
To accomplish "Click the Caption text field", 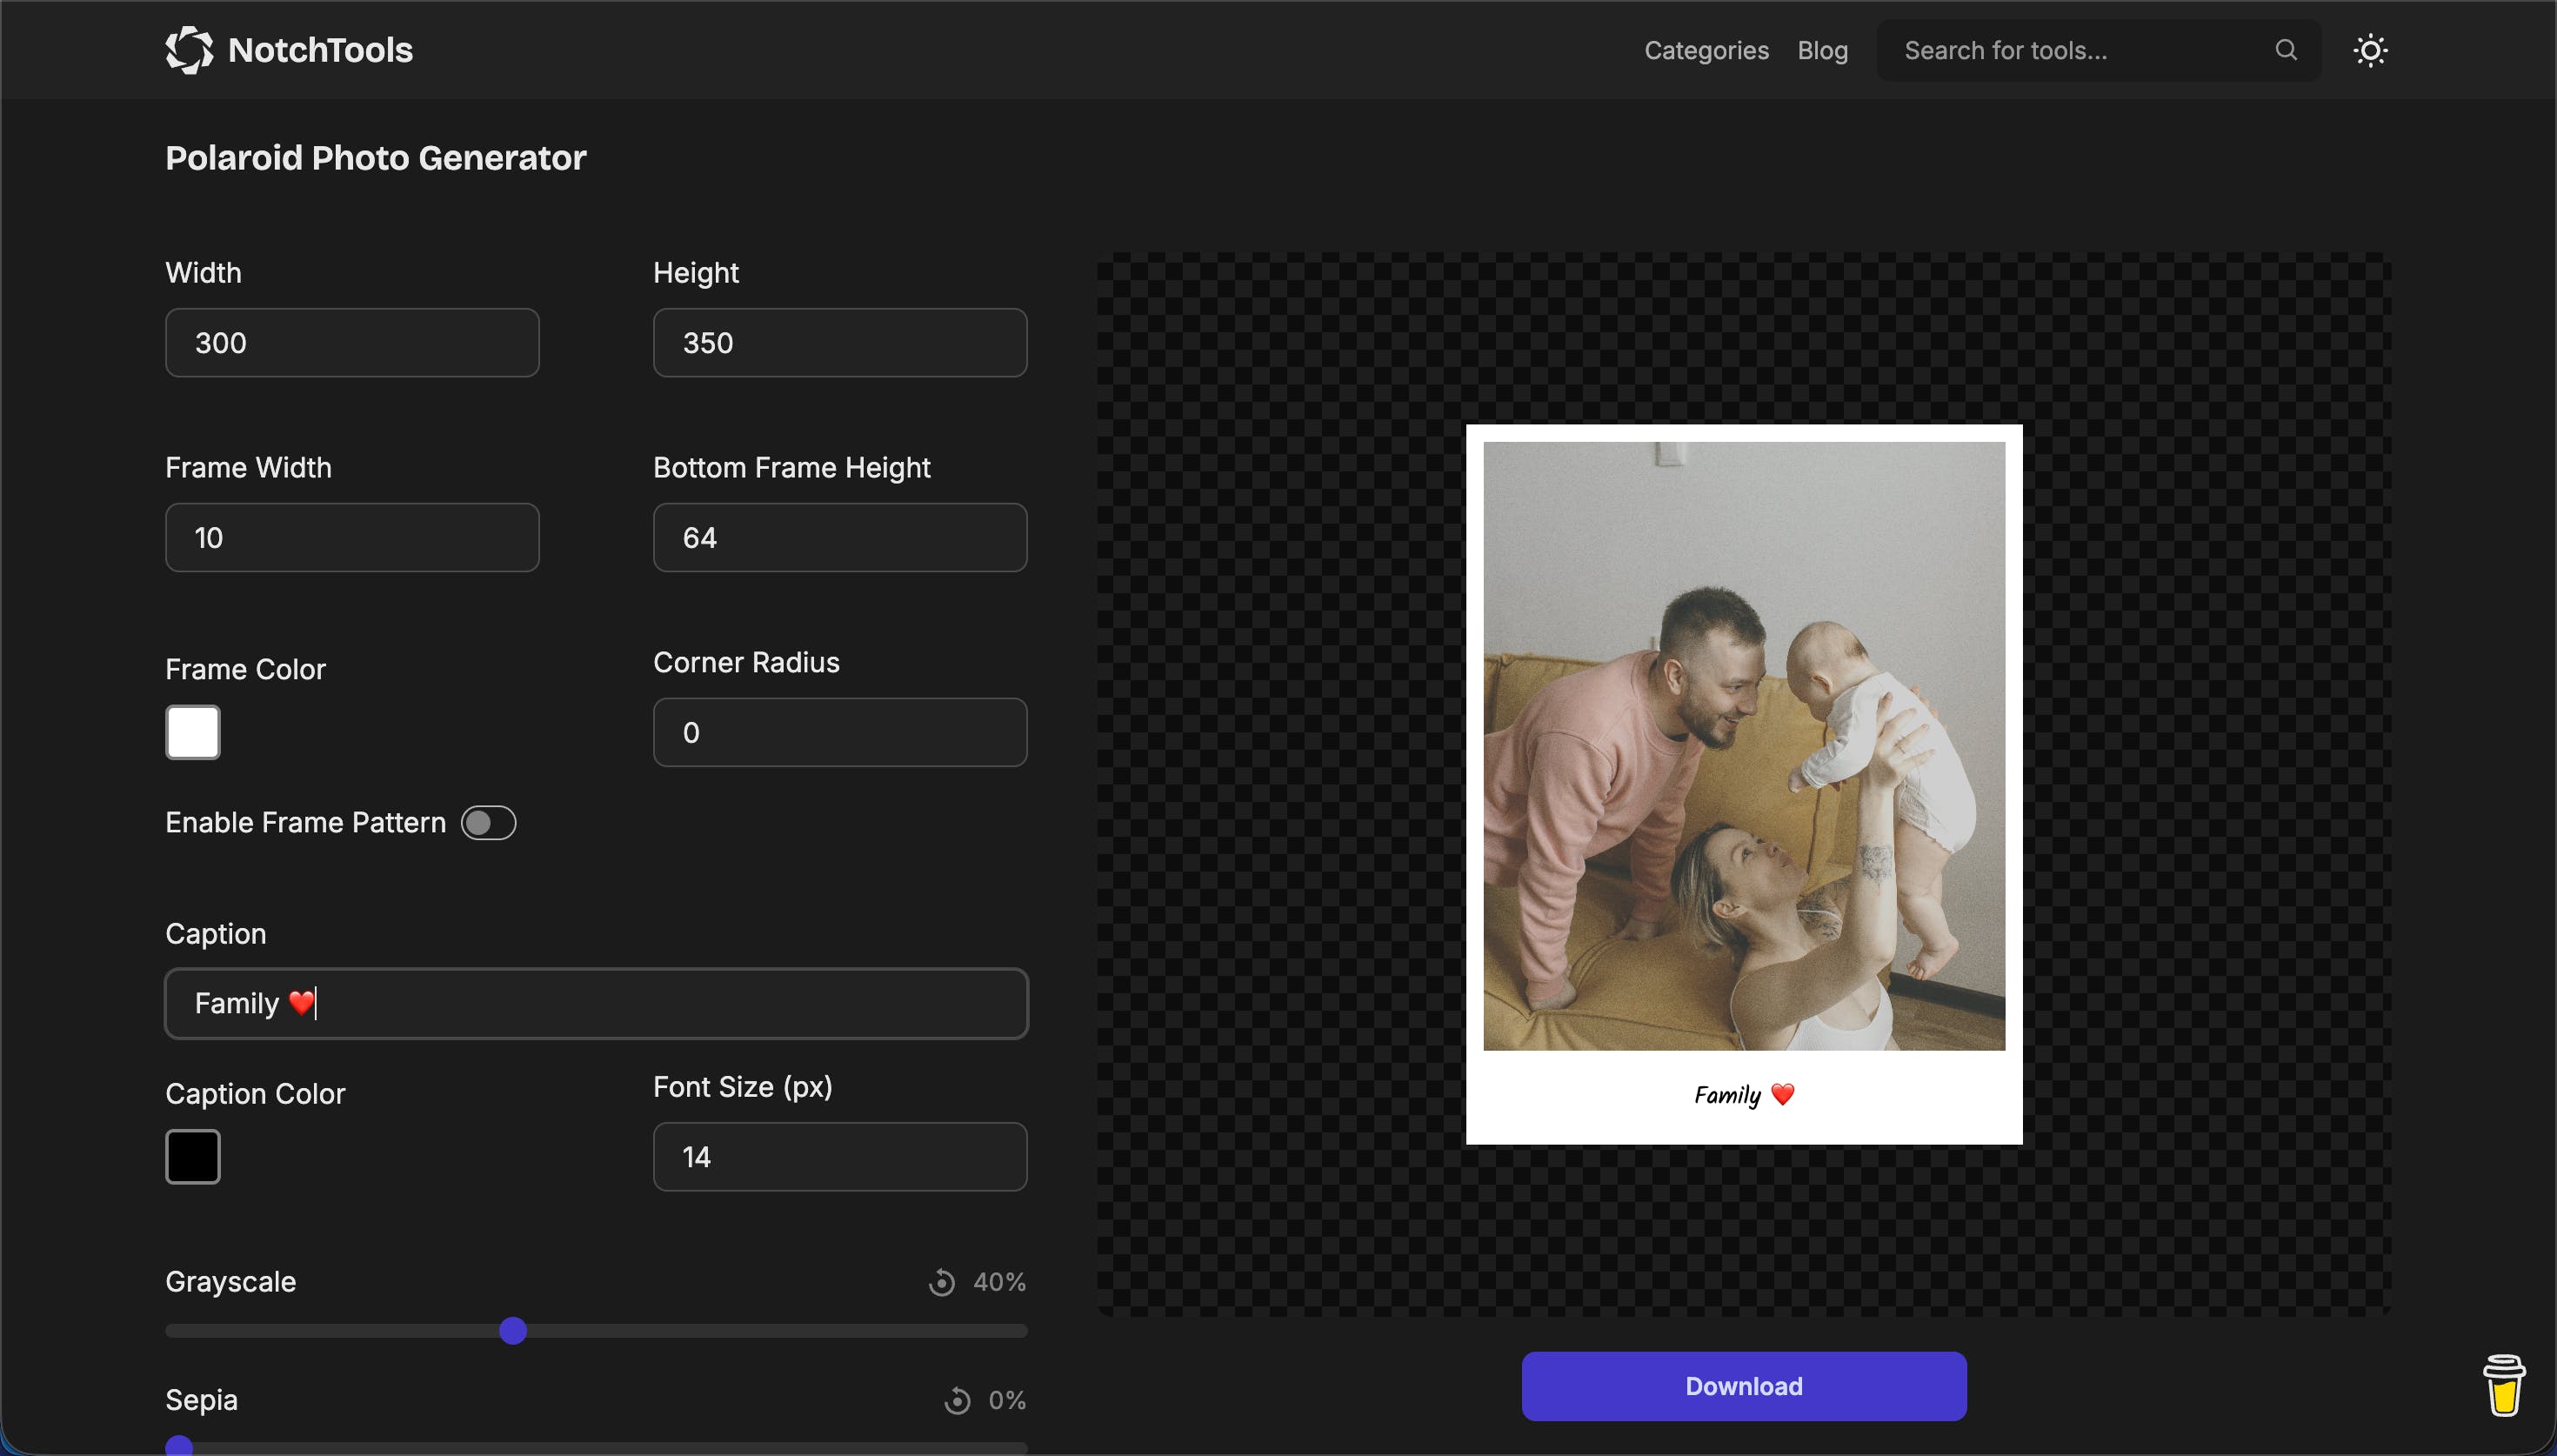I will coord(596,1003).
